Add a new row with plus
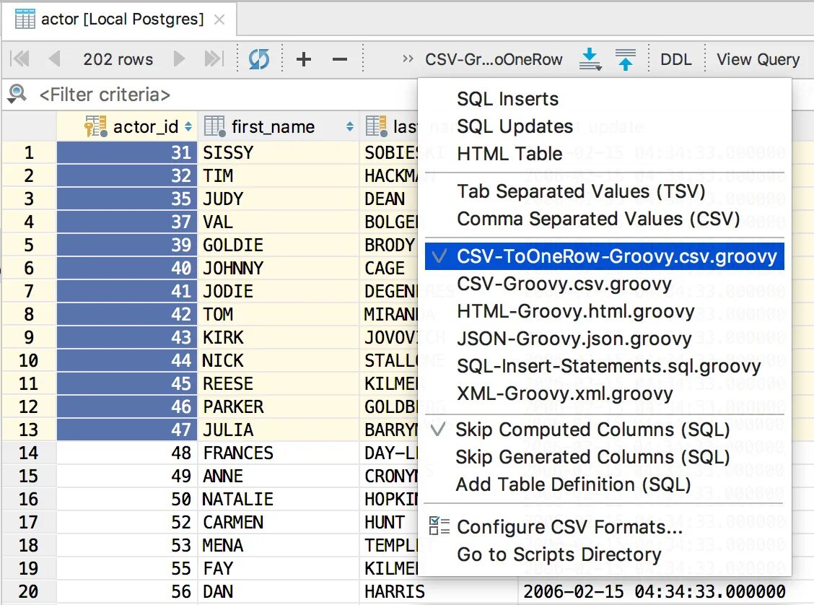Image resolution: width=814 pixels, height=605 pixels. click(304, 59)
